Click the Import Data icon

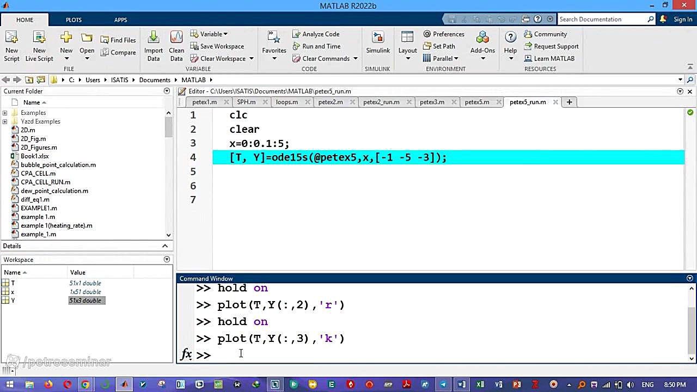pyautogui.click(x=154, y=38)
